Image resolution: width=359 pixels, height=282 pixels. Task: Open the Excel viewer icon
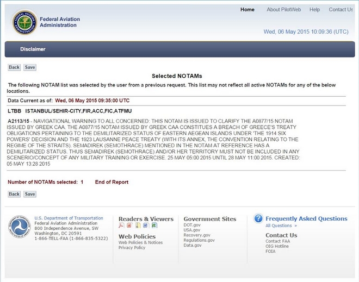[x=154, y=225]
